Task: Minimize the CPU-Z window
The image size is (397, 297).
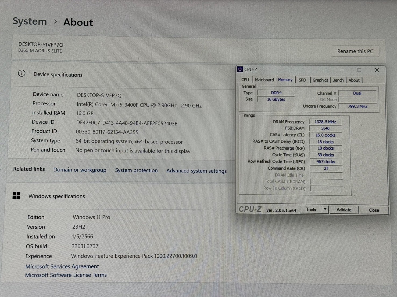Action: (342, 70)
